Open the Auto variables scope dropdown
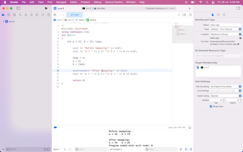Screen dimensions: 243x152 tap(56, 149)
